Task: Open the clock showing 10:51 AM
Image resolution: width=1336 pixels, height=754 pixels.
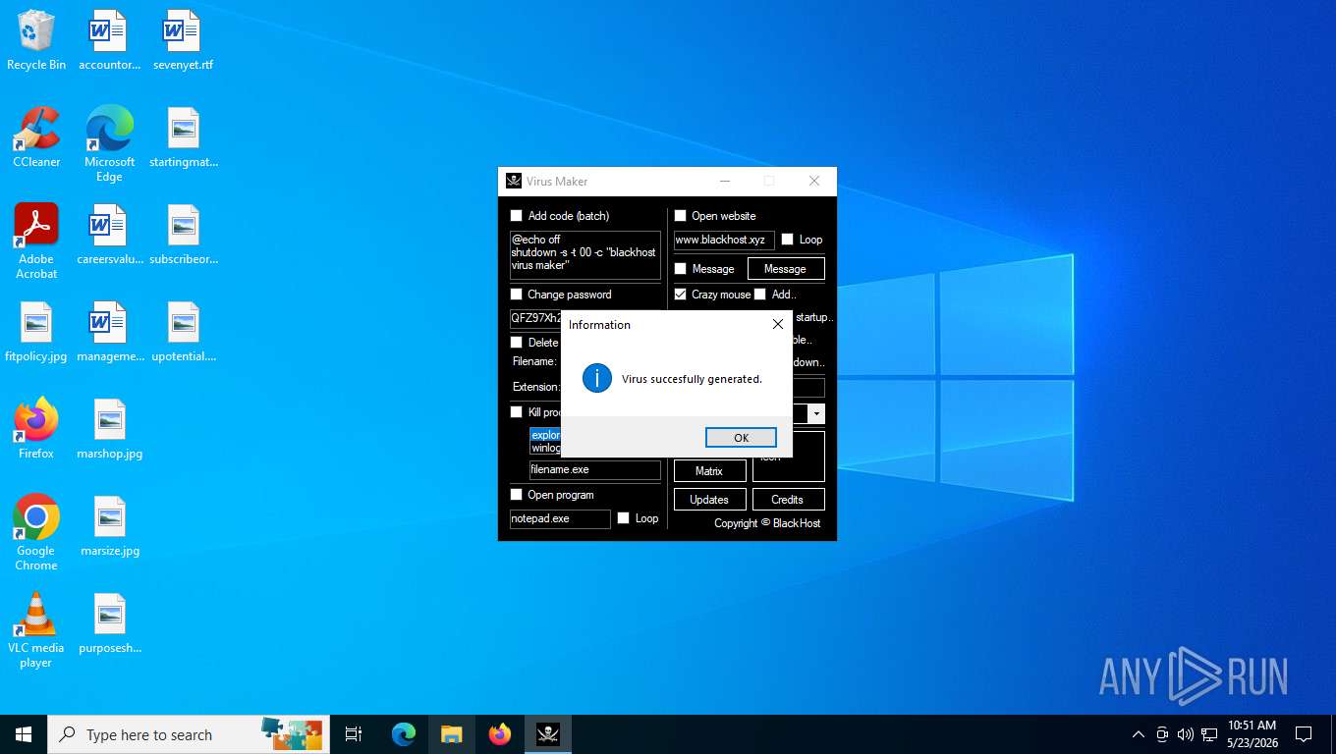Action: click(x=1252, y=734)
